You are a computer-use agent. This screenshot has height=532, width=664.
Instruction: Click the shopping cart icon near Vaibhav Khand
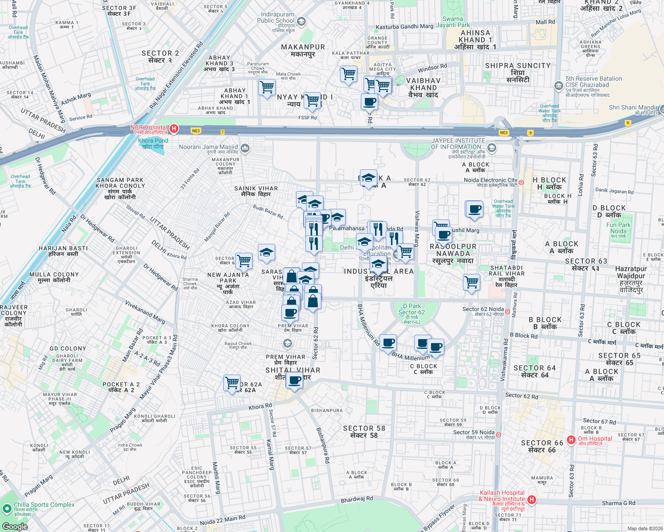(383, 84)
